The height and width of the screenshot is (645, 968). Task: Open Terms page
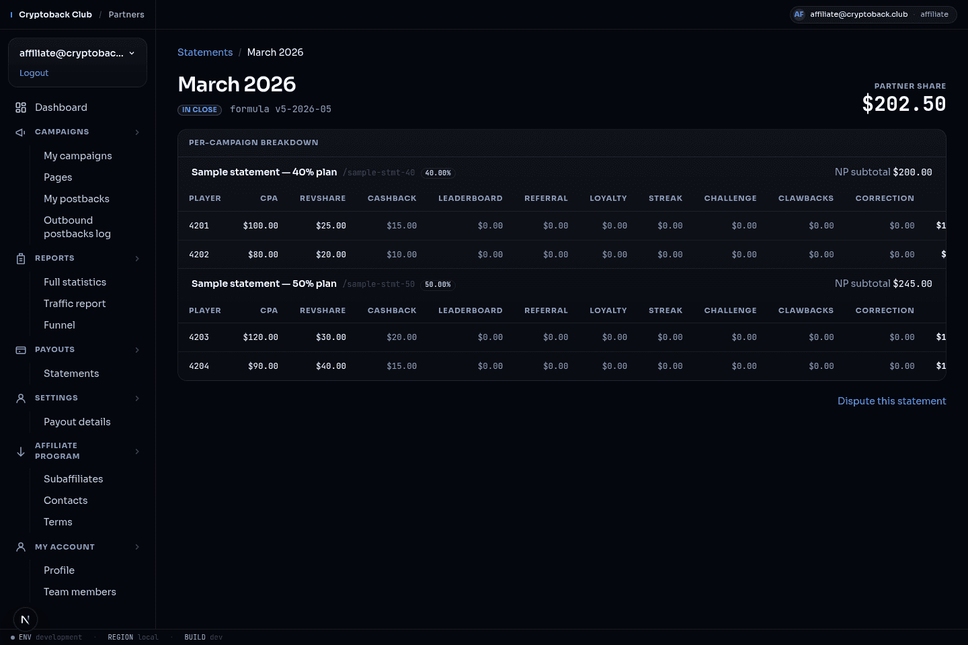coord(58,522)
